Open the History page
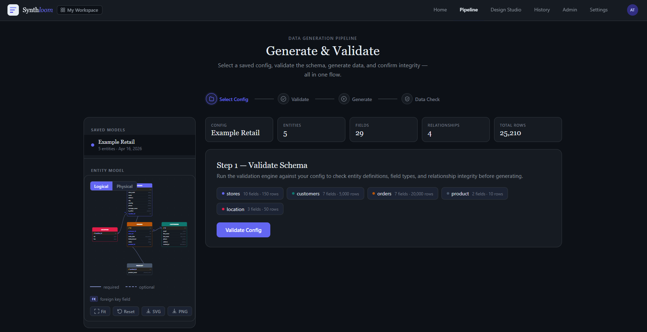647x332 pixels. (542, 10)
